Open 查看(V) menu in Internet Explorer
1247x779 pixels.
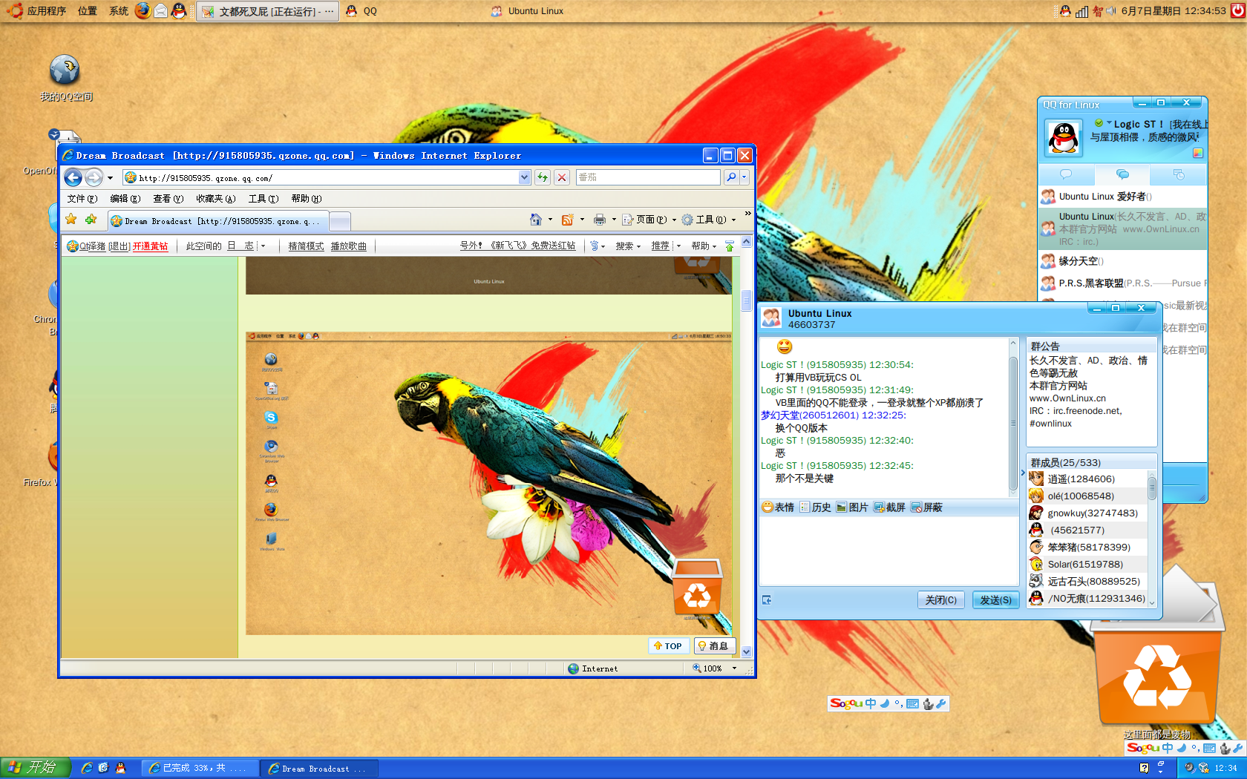coord(168,199)
